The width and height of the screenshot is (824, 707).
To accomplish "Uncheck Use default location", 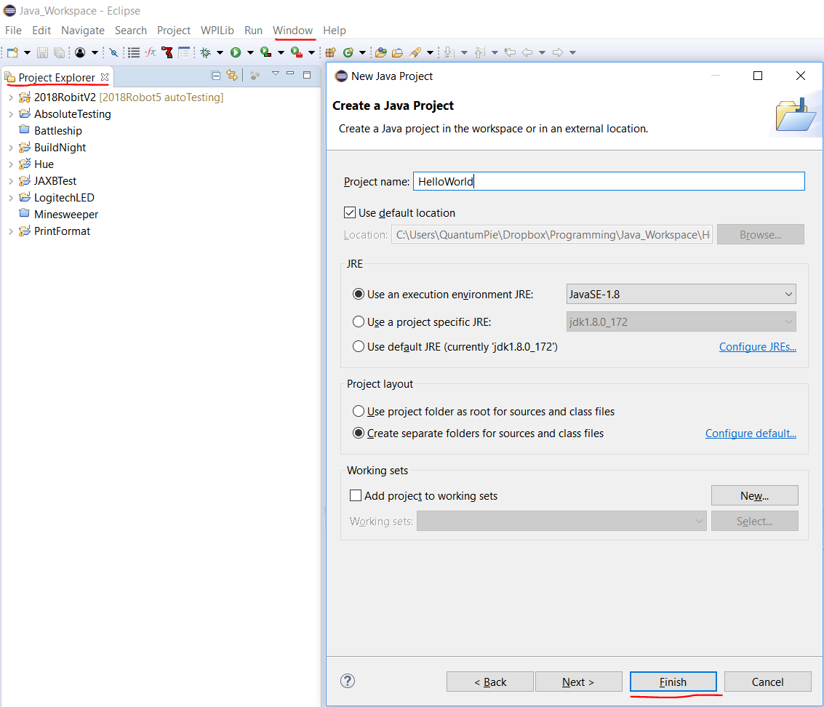I will 350,212.
